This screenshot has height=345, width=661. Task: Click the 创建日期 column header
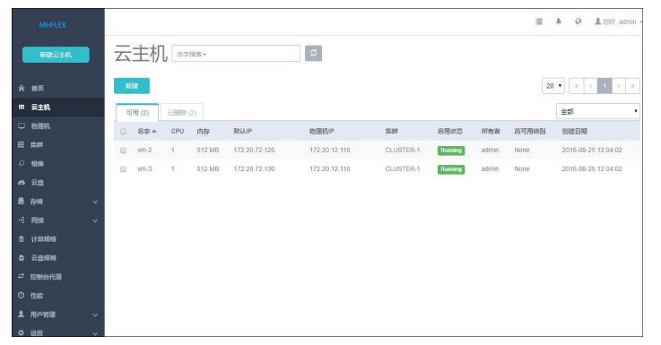click(575, 132)
